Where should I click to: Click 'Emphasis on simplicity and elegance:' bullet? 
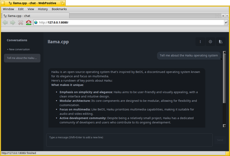click(86, 92)
